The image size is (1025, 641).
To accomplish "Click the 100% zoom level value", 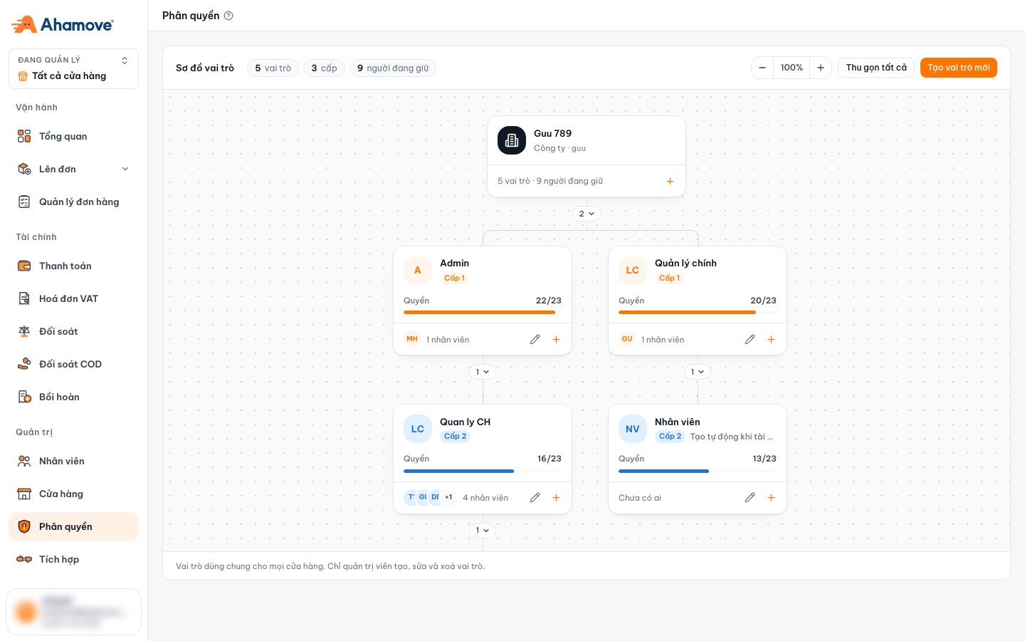I will pos(792,68).
